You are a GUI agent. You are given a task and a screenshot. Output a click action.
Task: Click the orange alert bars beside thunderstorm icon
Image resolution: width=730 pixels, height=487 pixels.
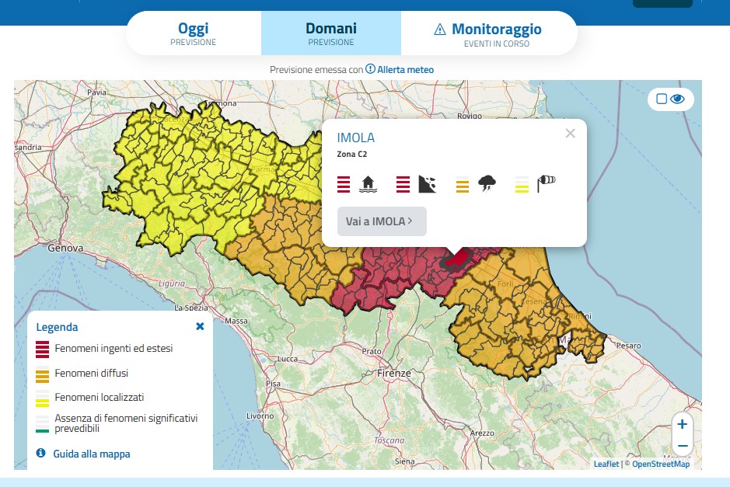[463, 184]
